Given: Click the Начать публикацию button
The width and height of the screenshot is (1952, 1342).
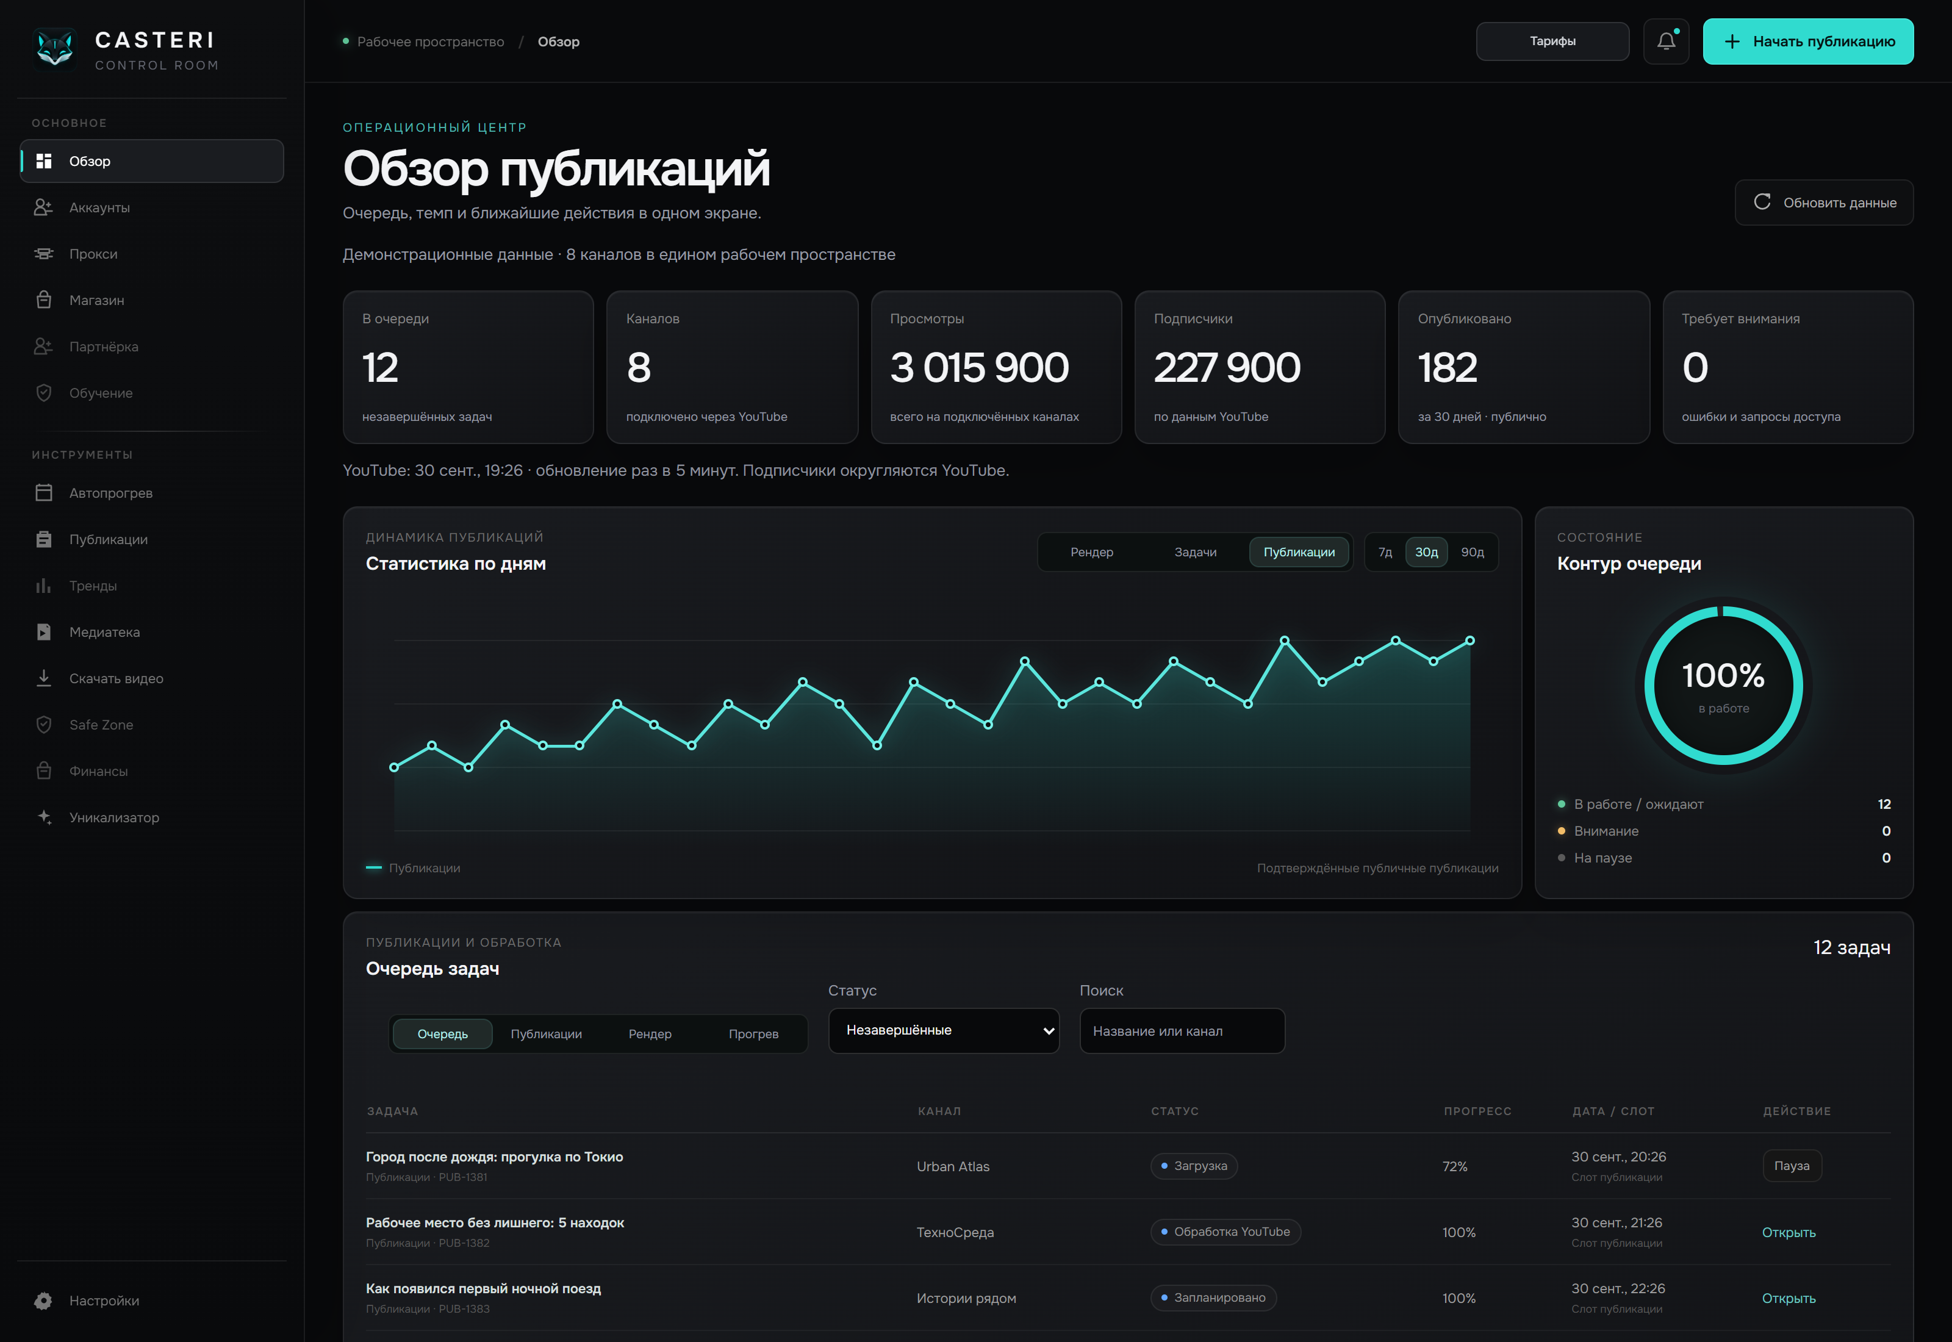Looking at the screenshot, I should point(1808,41).
